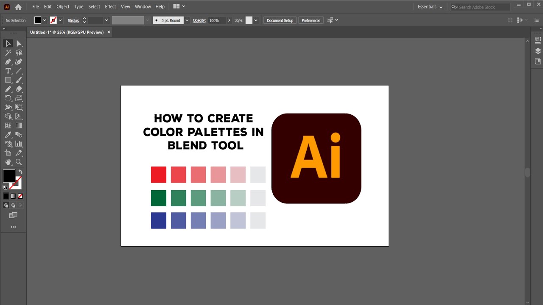
Task: Open the Layers panel icon
Action: pos(538,51)
